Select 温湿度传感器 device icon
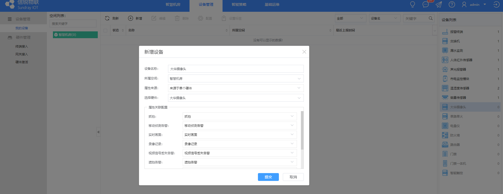Screen dimensions: 503x194 click(x=445, y=88)
